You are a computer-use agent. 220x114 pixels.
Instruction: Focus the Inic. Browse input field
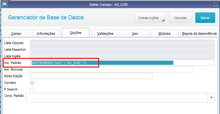112,69
